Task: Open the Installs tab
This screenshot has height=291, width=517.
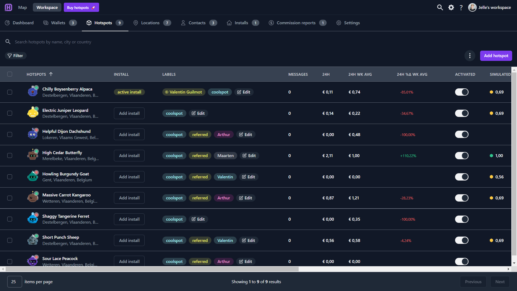Action: point(243,23)
